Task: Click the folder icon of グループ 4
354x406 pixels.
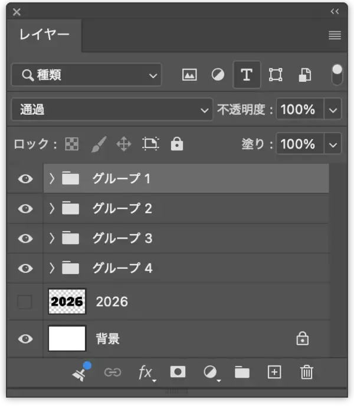Action: (x=71, y=267)
